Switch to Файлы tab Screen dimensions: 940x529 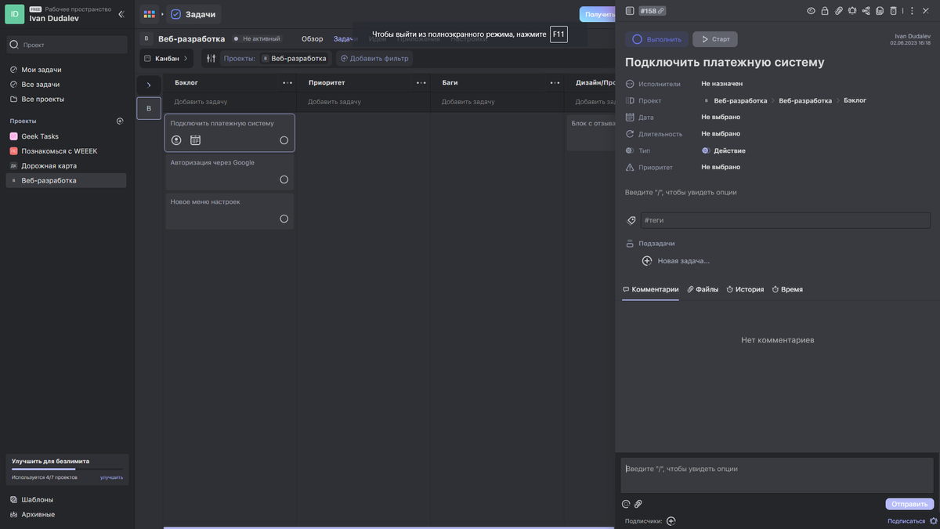point(703,289)
